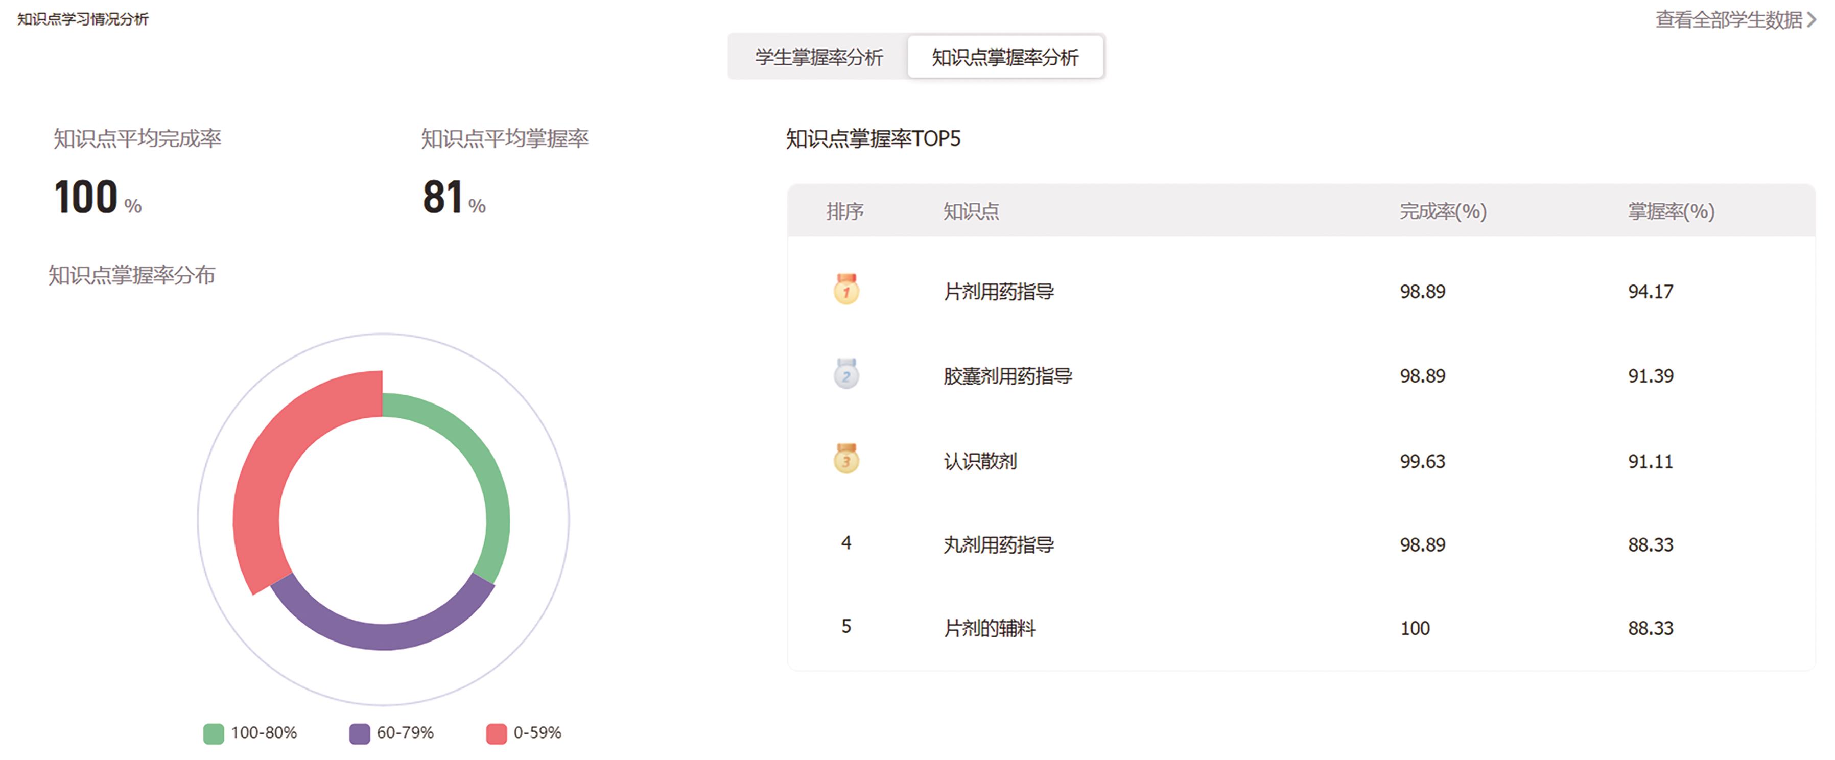The image size is (1835, 760).
Task: Click the gold first-place medal icon
Action: click(x=845, y=290)
